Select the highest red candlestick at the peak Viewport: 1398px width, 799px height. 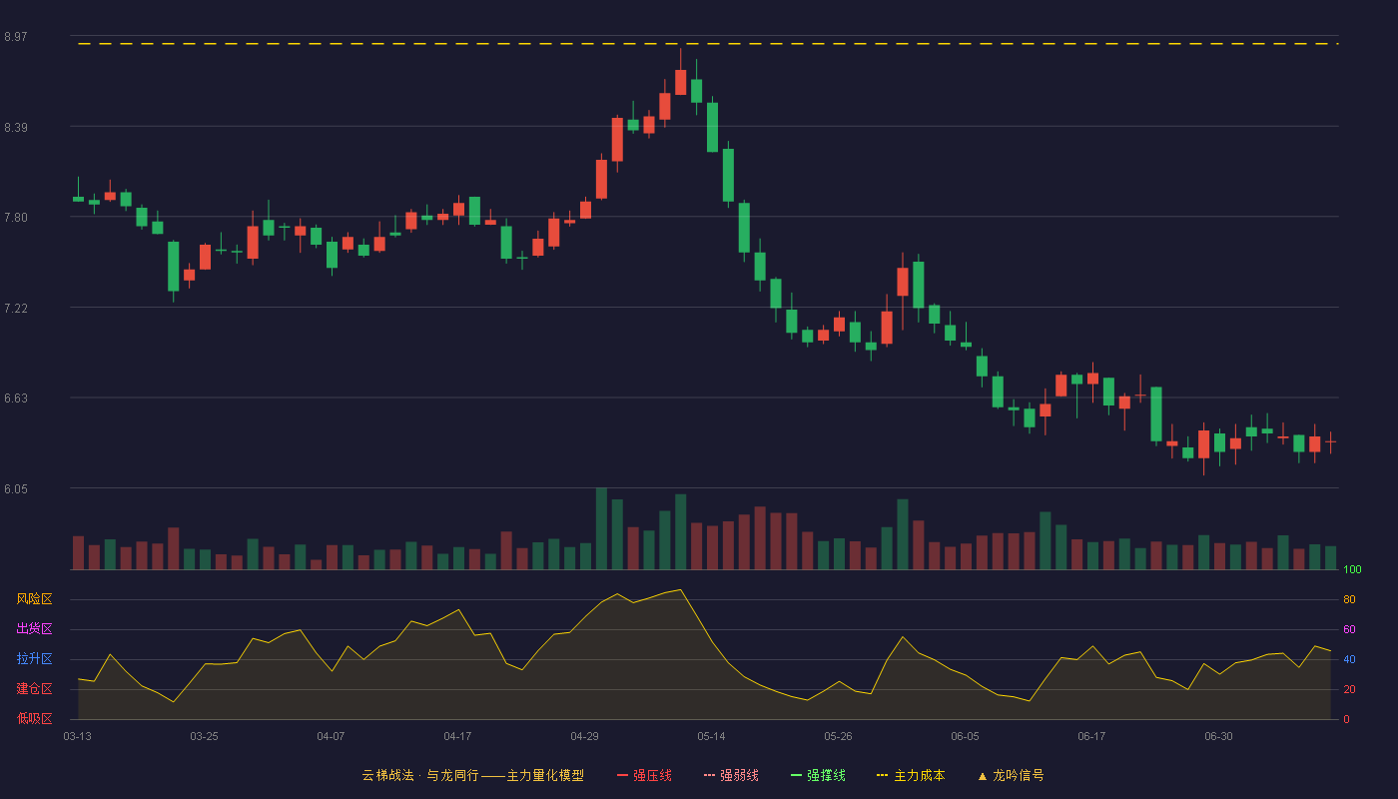(x=681, y=82)
